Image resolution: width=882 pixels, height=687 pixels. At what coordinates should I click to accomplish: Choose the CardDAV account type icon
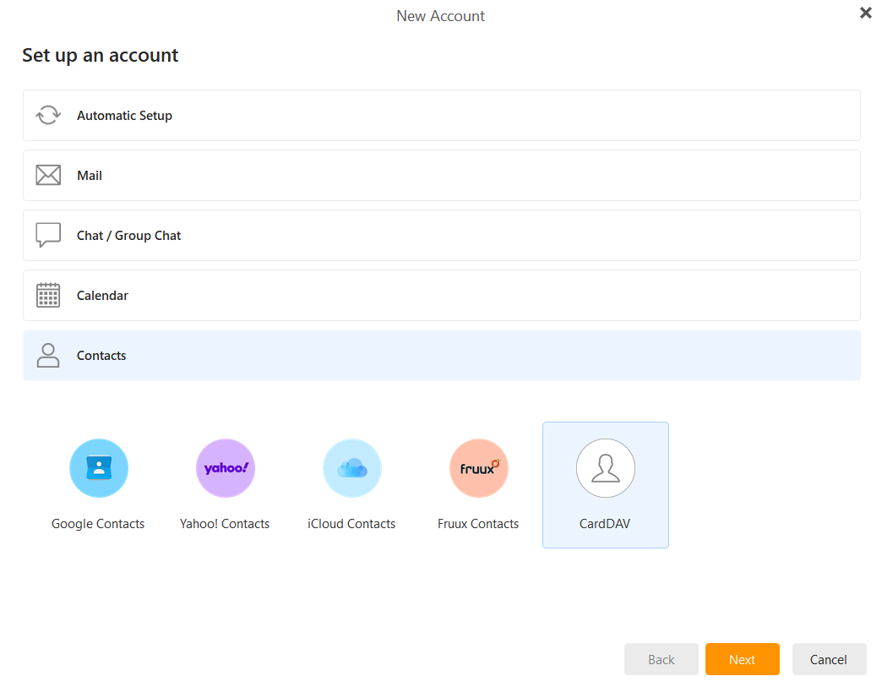coord(605,467)
